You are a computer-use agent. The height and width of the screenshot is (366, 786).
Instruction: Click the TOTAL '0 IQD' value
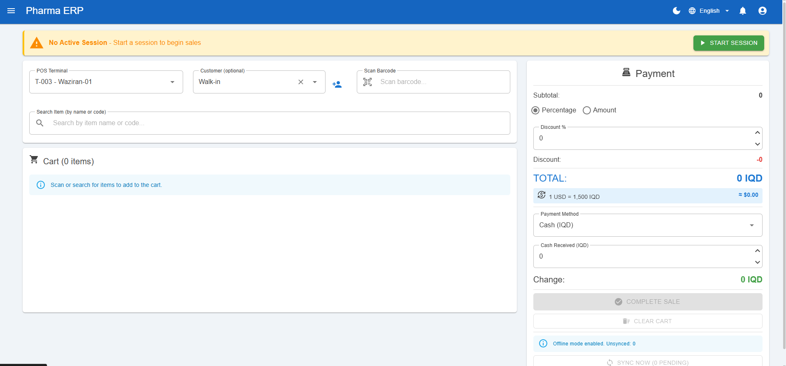pyautogui.click(x=749, y=178)
